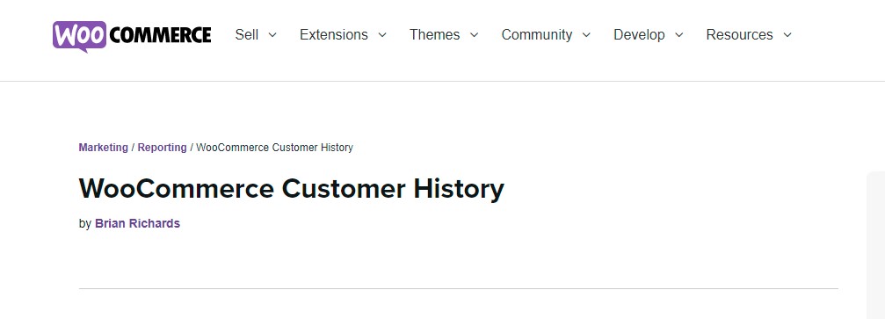Viewport: 885px width, 319px height.
Task: Click the chevron beside Develop
Action: [679, 35]
